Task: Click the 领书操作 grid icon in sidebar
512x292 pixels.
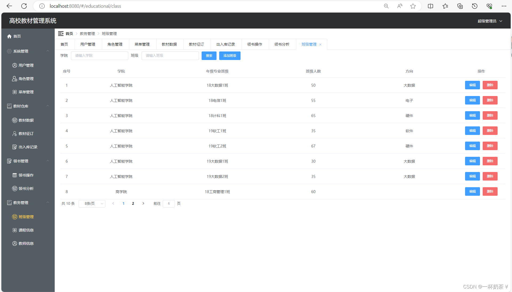Action: pos(15,175)
